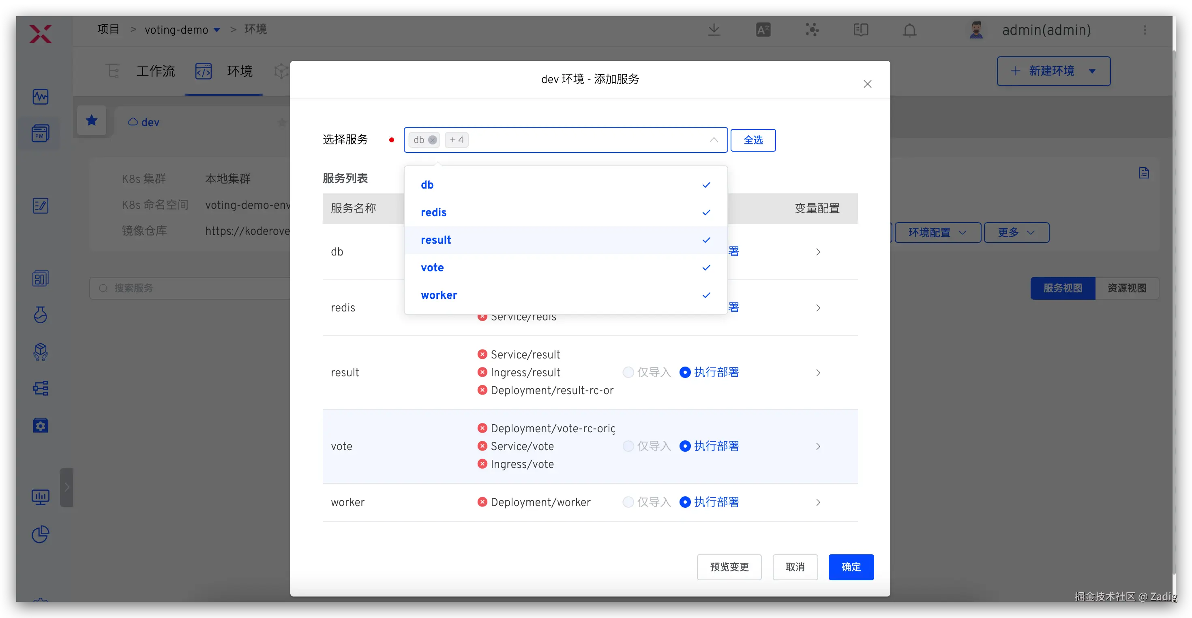
Task: Click the 全选 button
Action: point(753,140)
